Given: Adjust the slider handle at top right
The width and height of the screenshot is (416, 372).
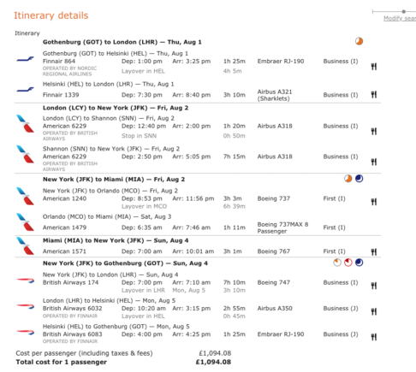Looking at the screenshot, I should pos(403,11).
